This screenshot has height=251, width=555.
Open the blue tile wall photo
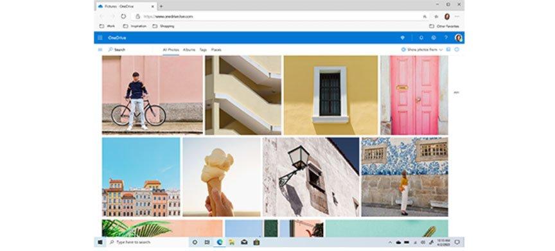405,177
